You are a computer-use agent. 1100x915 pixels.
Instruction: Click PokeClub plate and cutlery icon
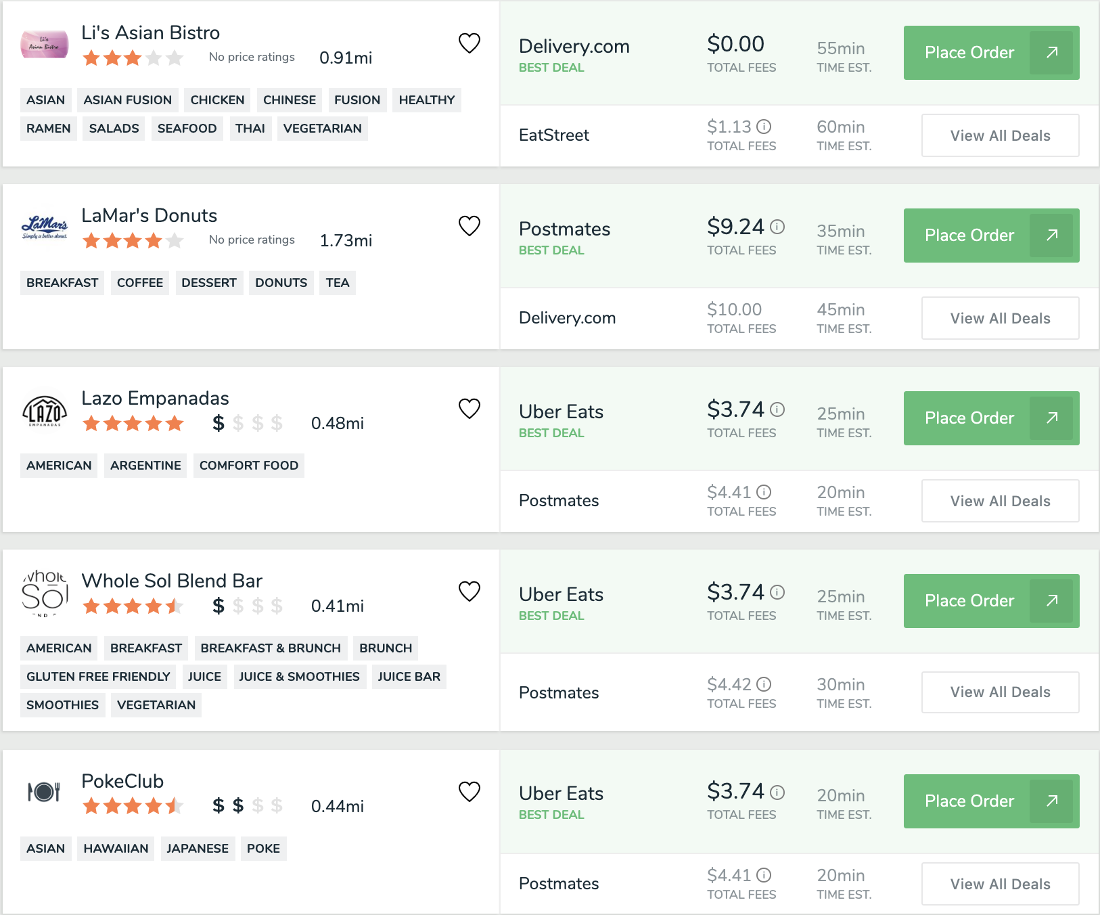[44, 792]
